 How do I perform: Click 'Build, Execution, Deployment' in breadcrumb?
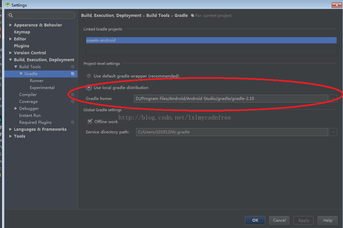(111, 16)
